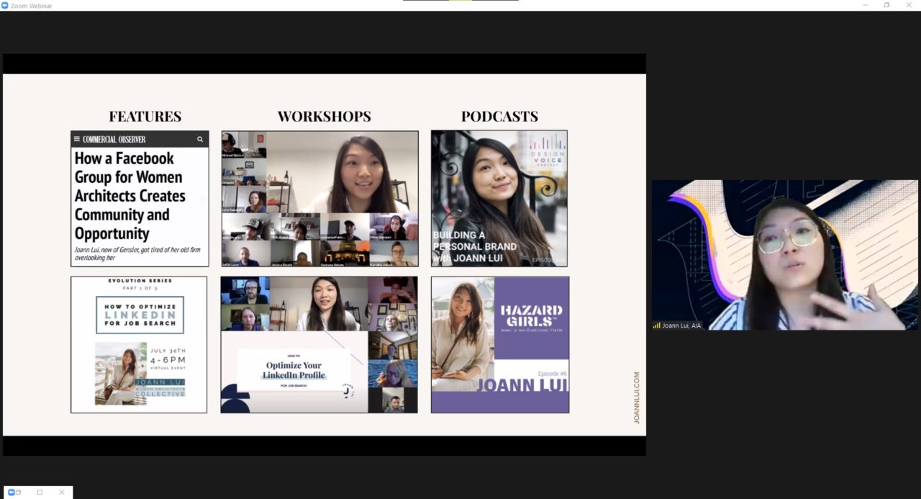
Task: Click the Zoom logo in the title bar
Action: pyautogui.click(x=5, y=6)
